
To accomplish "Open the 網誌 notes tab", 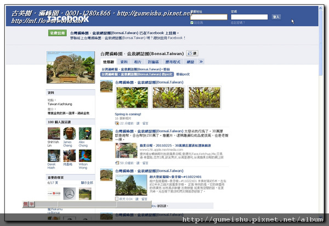I will pyautogui.click(x=190, y=62).
